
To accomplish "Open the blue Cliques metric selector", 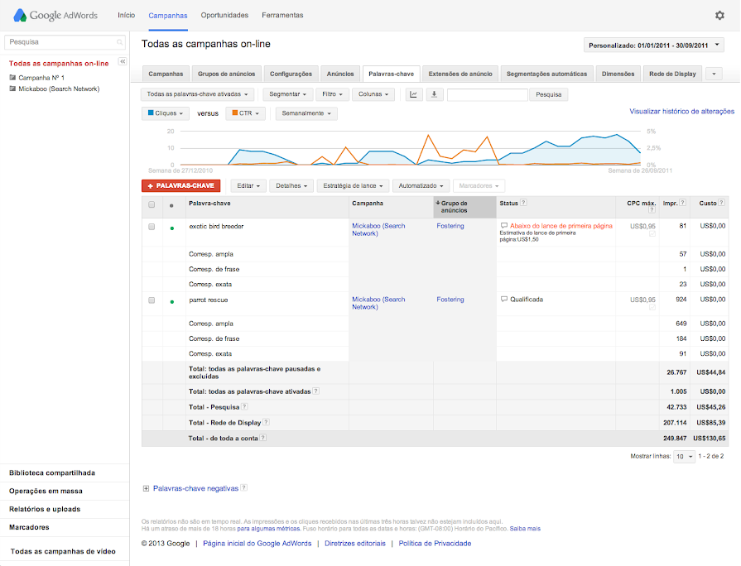I will point(166,113).
